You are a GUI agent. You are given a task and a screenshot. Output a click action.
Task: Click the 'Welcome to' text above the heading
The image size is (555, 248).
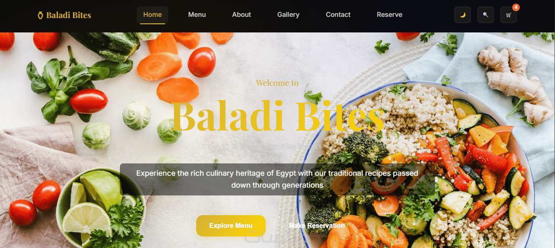click(x=277, y=83)
